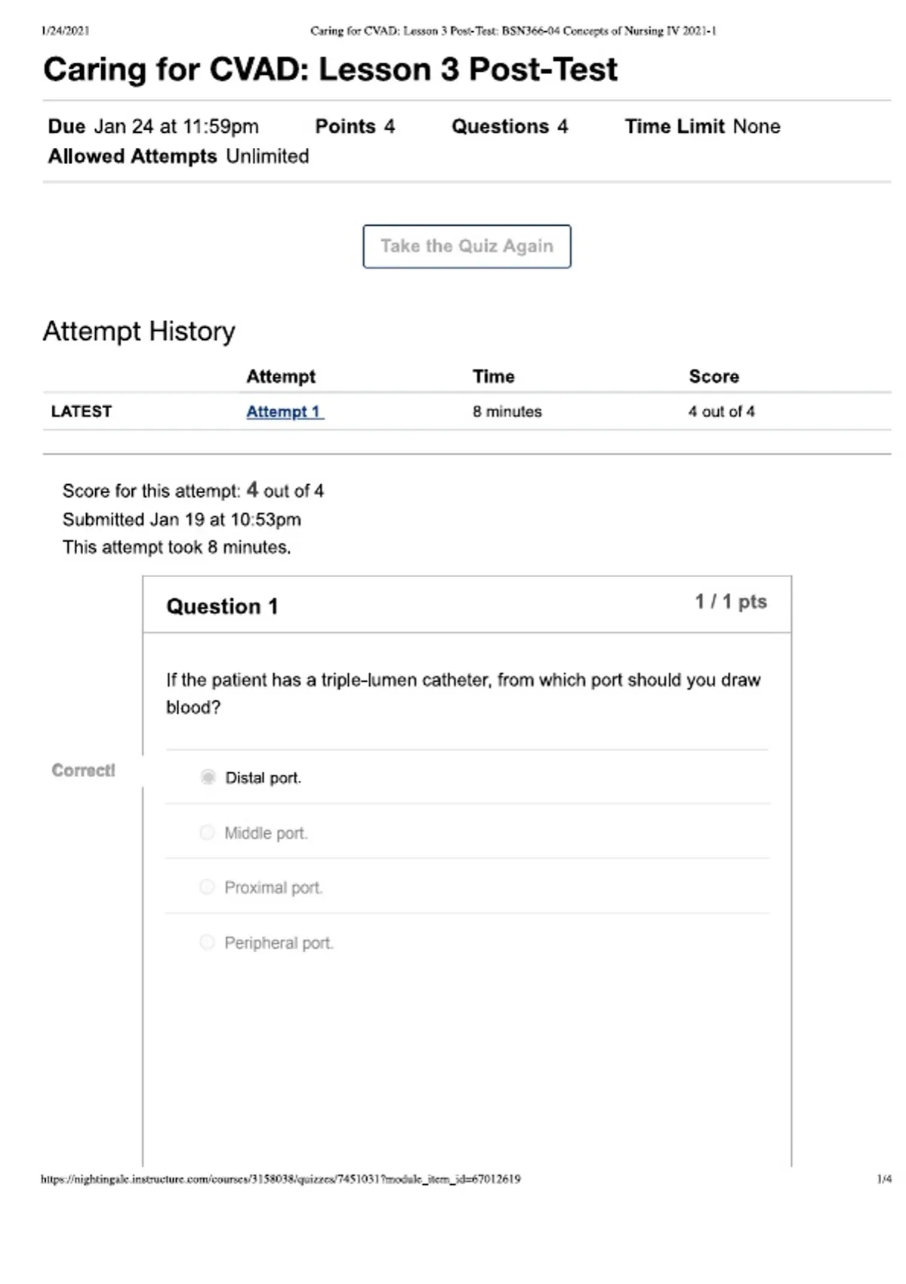The image size is (906, 1284).
Task: Click the Attempt column header
Action: [281, 376]
